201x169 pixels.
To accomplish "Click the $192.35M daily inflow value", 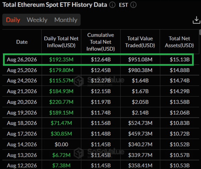I will pos(61,59).
